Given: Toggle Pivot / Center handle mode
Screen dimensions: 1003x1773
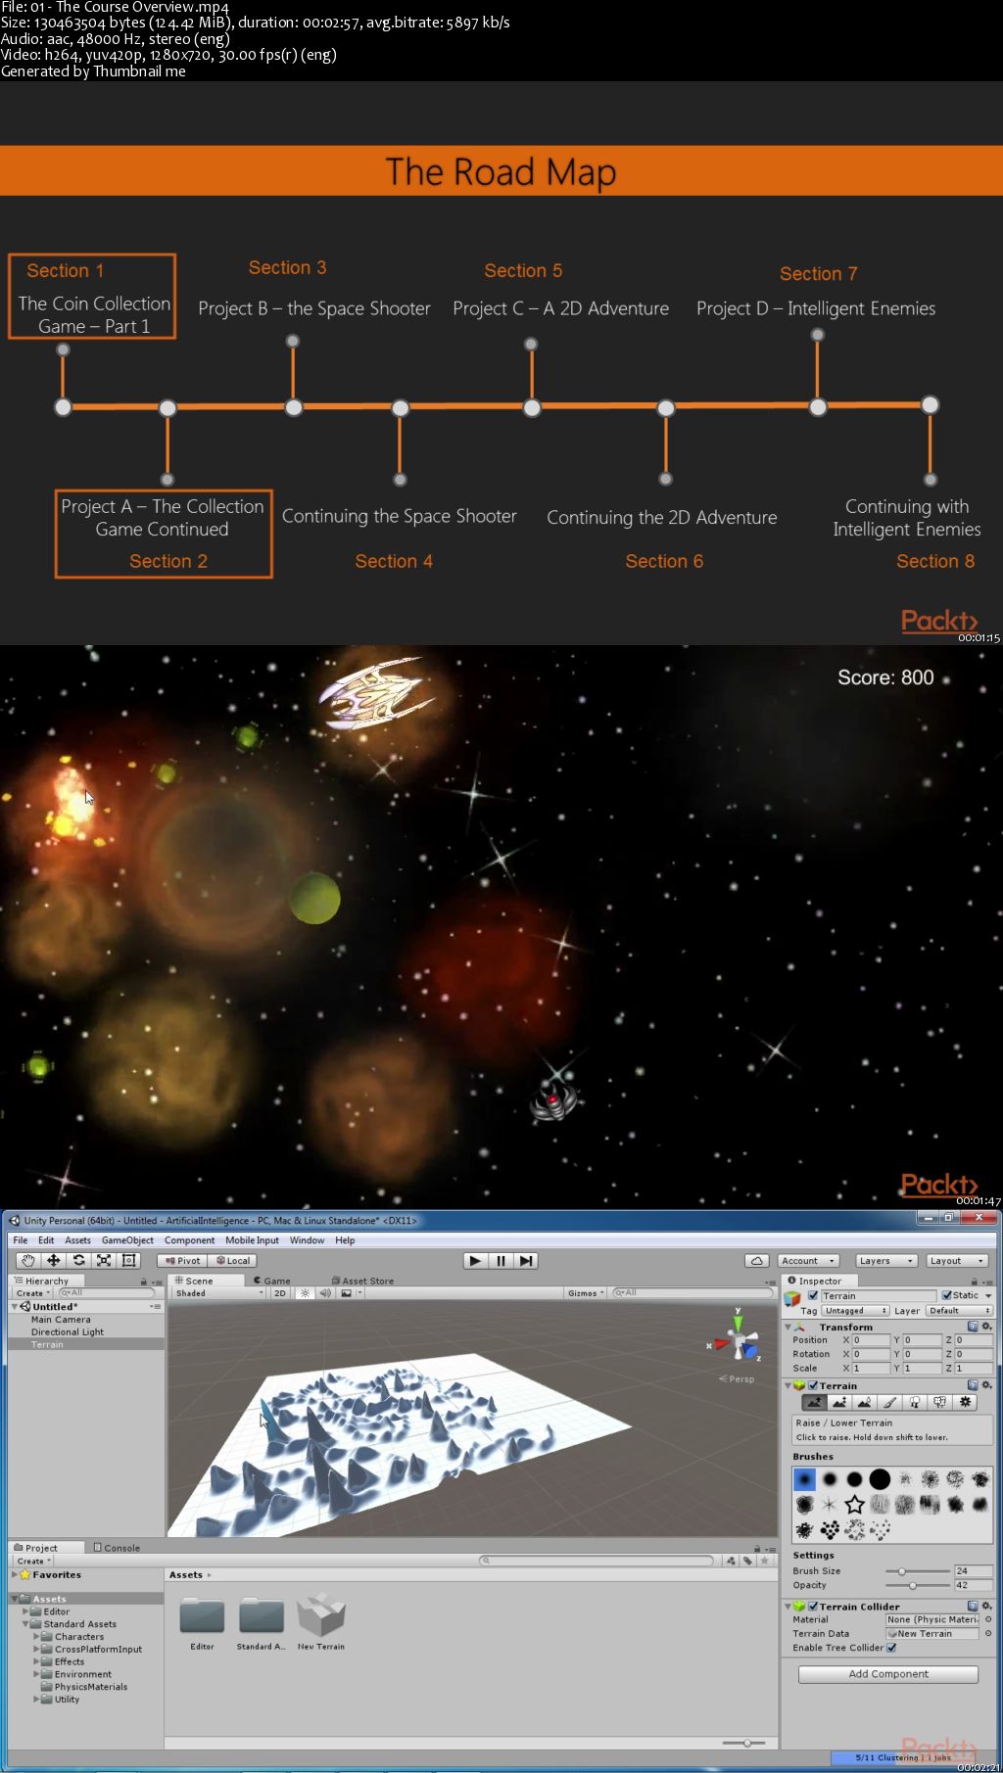Looking at the screenshot, I should (x=183, y=1260).
